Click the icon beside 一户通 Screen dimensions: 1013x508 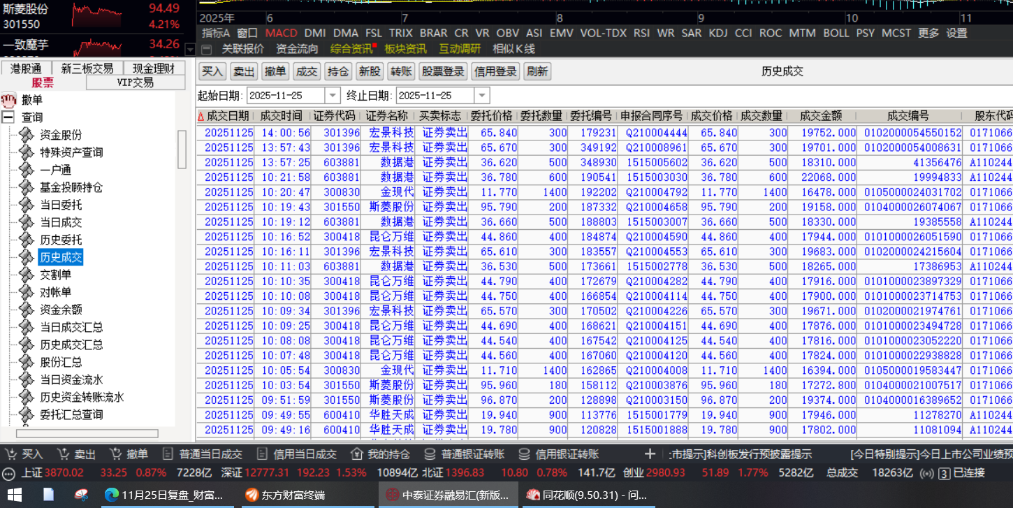(x=27, y=170)
